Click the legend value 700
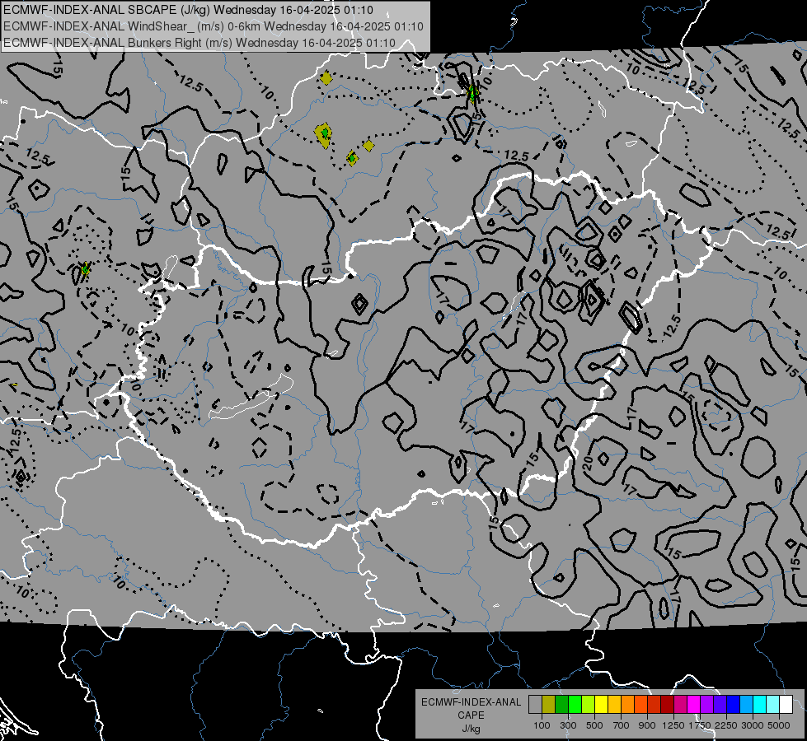Image resolution: width=807 pixels, height=741 pixels. [622, 725]
